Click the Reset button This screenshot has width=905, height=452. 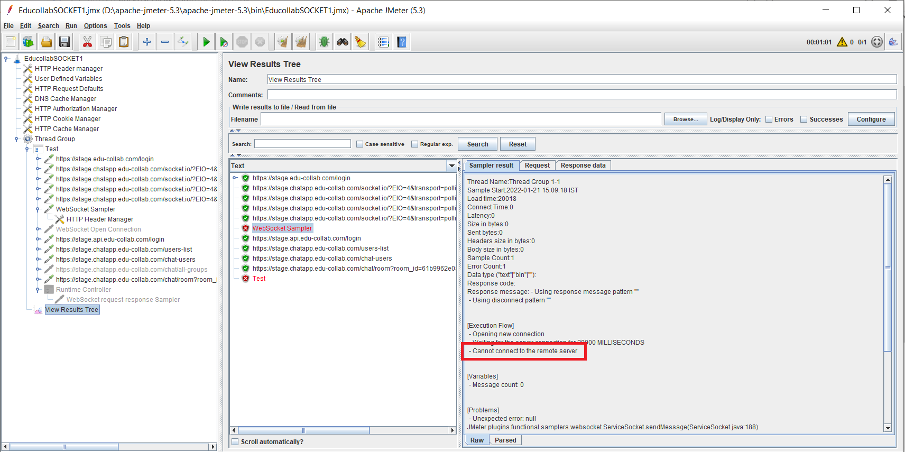518,144
